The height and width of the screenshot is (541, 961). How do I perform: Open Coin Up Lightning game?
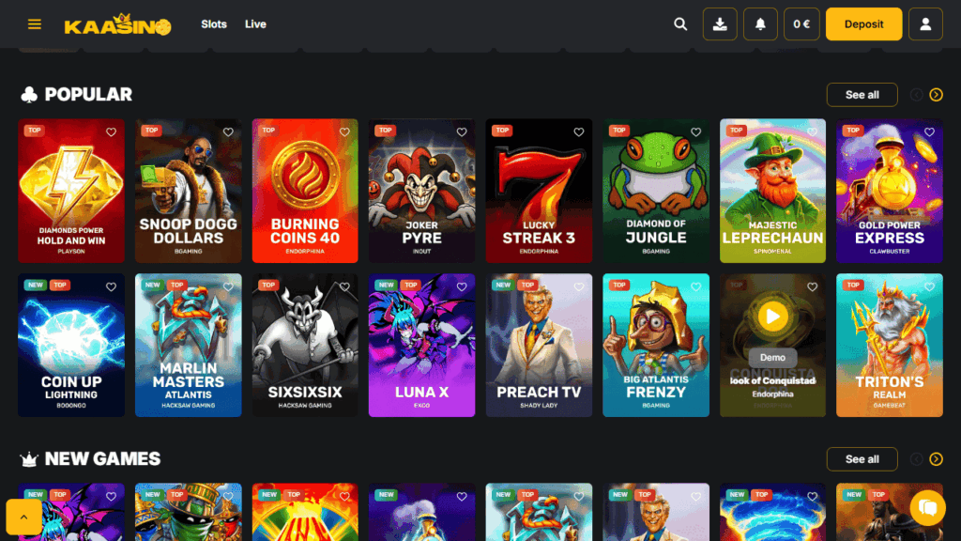tap(71, 346)
